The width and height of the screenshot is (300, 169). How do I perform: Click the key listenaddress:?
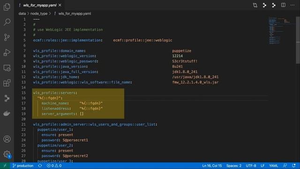click(56, 108)
